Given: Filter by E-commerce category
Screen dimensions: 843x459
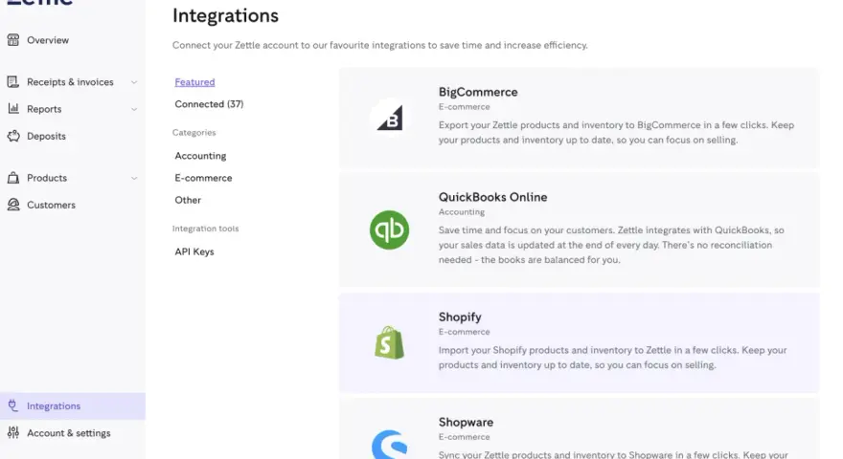Looking at the screenshot, I should coord(203,178).
